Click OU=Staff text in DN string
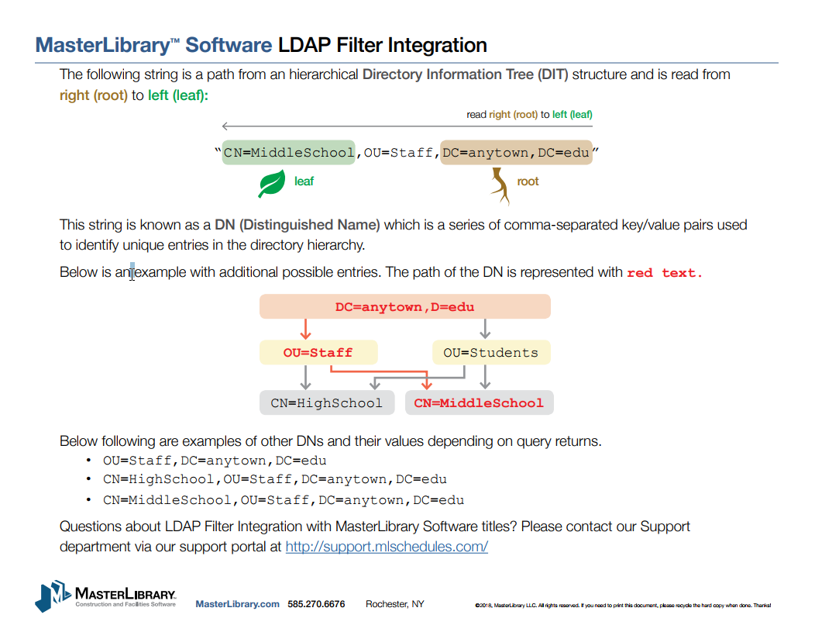 pyautogui.click(x=398, y=153)
